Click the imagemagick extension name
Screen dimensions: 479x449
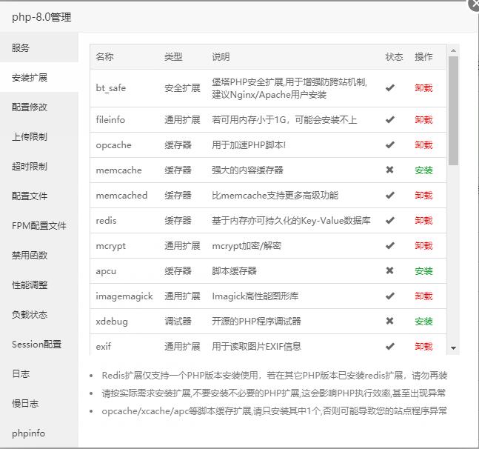pos(124,296)
